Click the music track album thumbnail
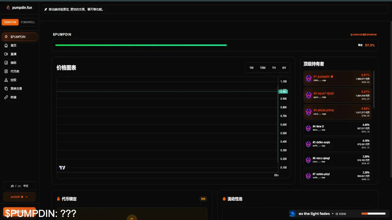 coord(292,214)
